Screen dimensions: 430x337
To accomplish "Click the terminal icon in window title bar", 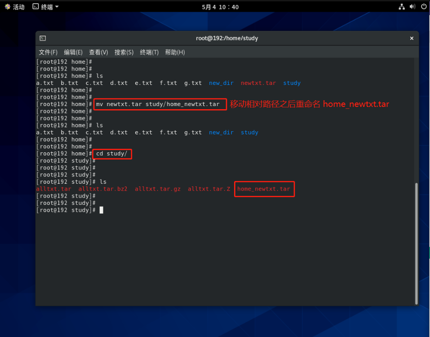I will tap(43, 38).
